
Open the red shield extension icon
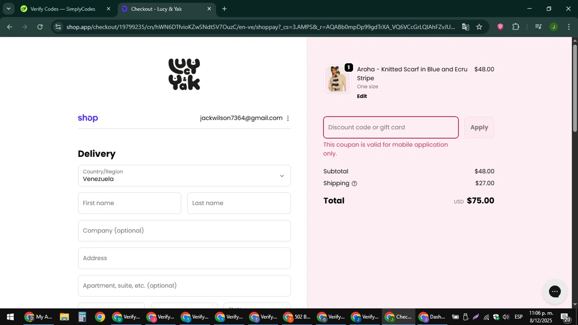(x=500, y=27)
